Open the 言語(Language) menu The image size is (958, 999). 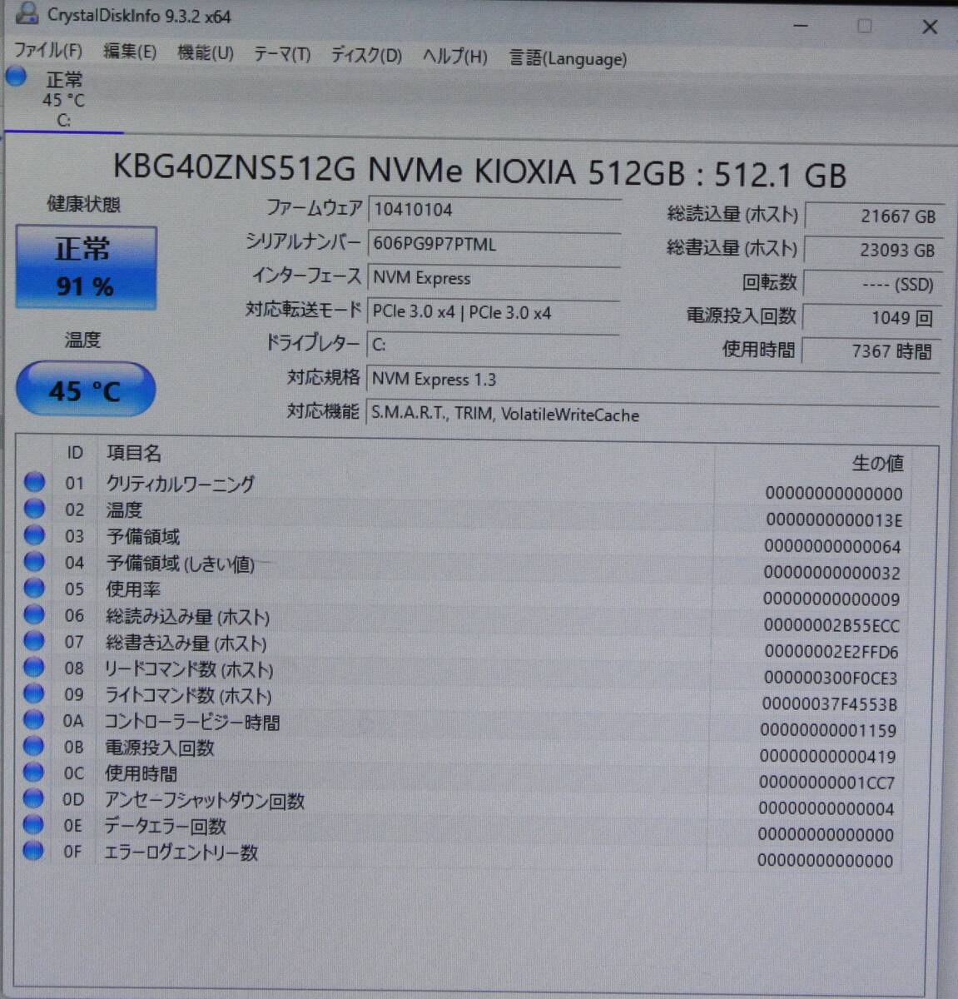(568, 58)
